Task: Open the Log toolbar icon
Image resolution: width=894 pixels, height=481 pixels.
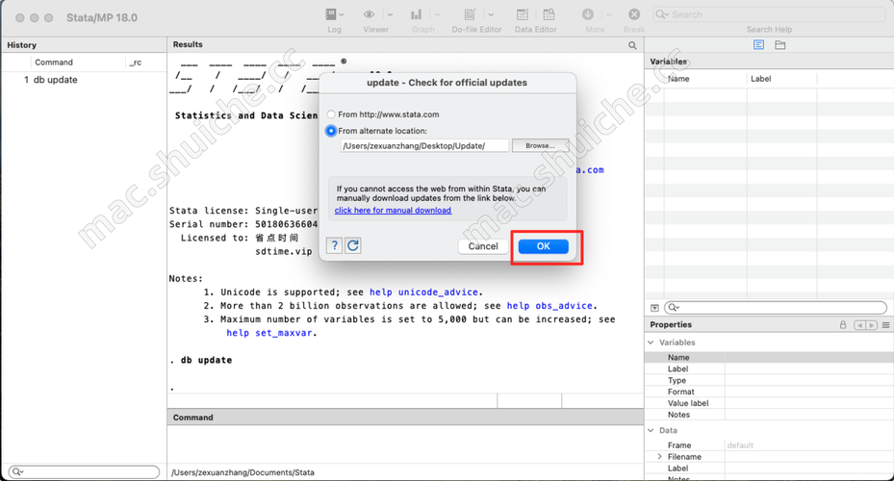Action: coord(332,15)
